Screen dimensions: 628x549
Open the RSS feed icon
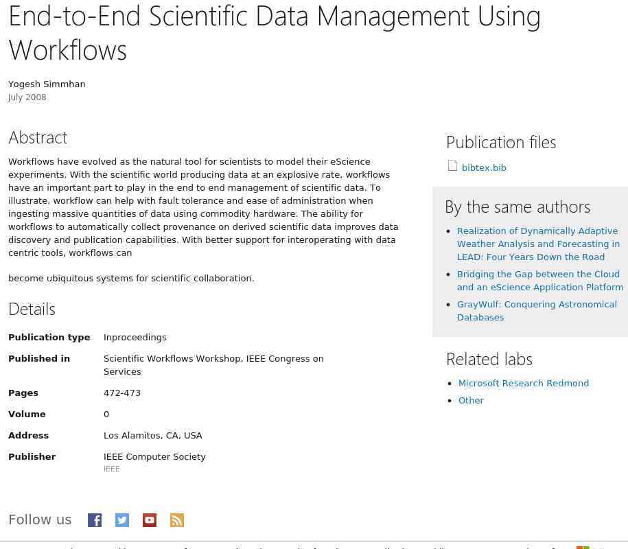tap(177, 520)
